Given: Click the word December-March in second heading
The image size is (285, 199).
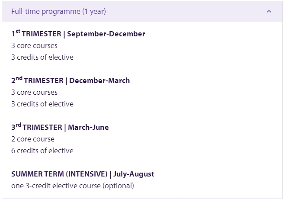Looking at the screenshot, I should [99, 81].
